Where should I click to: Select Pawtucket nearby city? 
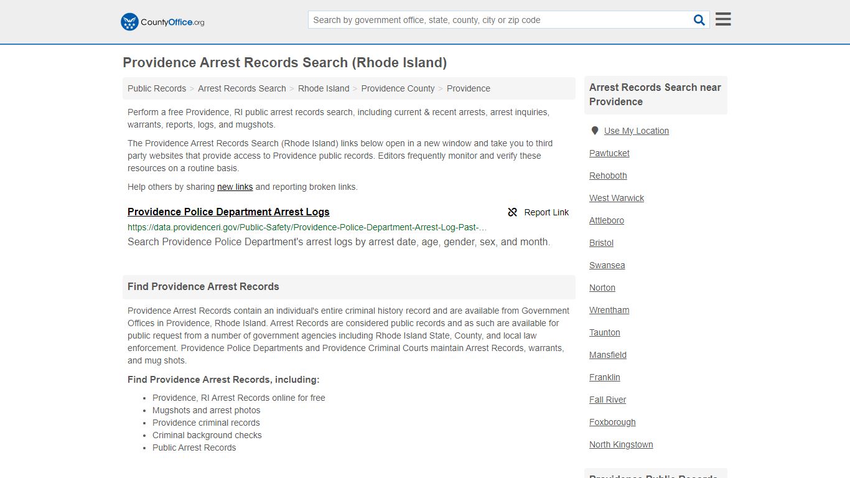609,153
